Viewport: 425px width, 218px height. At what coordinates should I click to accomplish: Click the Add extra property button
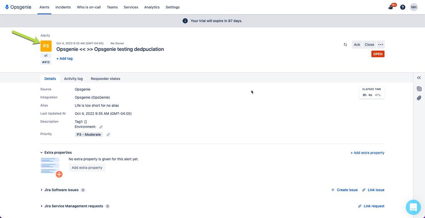click(x=87, y=167)
